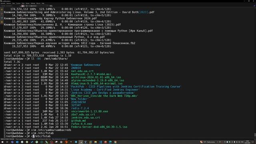Click the 'total size is 709,573,610' line
This screenshot has width=256, height=144.
[38, 56]
